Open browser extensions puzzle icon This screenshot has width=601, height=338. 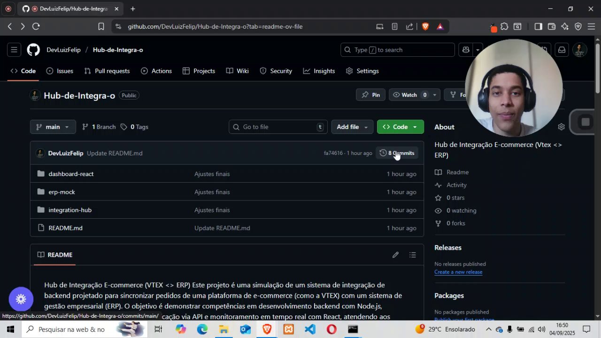coord(504,27)
